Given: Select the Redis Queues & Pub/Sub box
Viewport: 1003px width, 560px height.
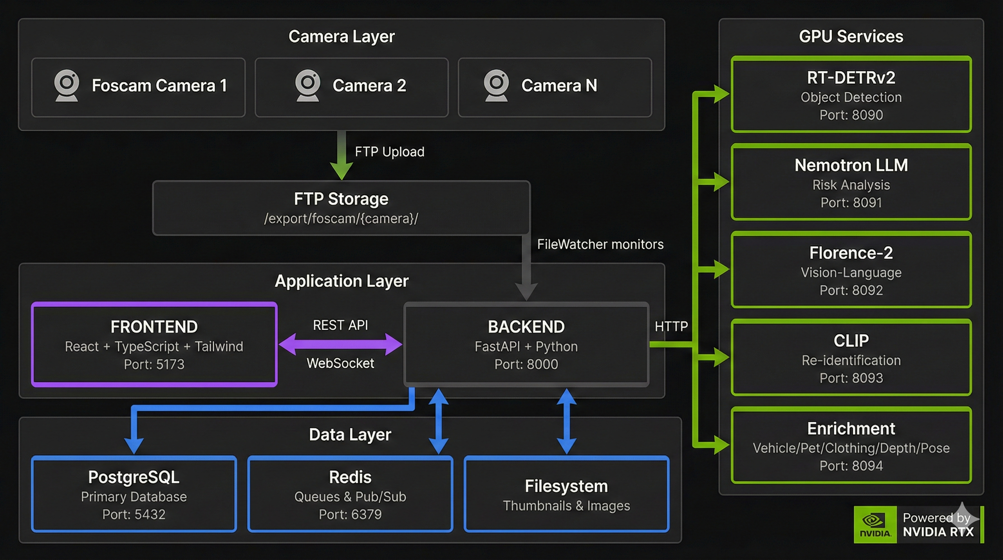Looking at the screenshot, I should pos(350,495).
